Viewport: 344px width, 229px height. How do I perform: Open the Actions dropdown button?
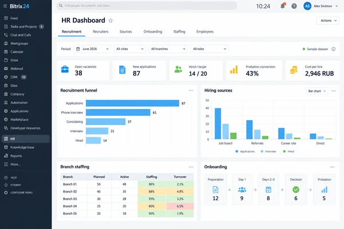point(328,21)
